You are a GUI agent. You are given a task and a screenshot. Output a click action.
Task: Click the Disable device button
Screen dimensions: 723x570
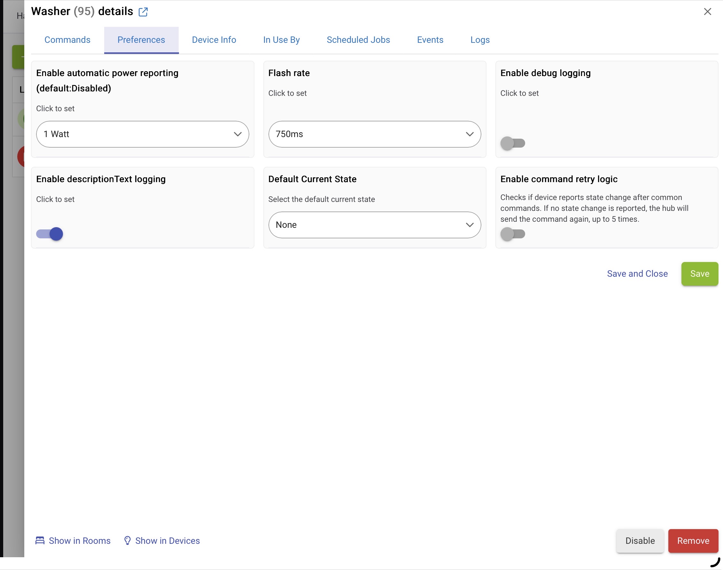[640, 541]
